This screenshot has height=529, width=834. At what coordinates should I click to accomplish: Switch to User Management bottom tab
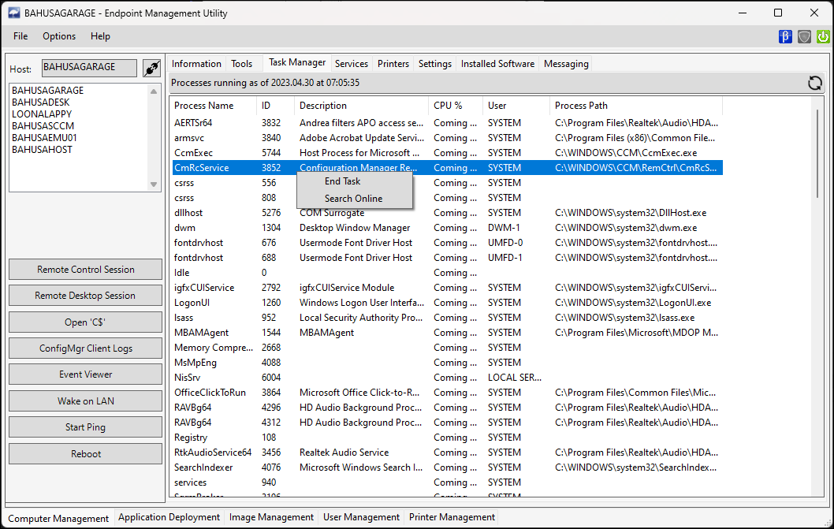tap(361, 517)
